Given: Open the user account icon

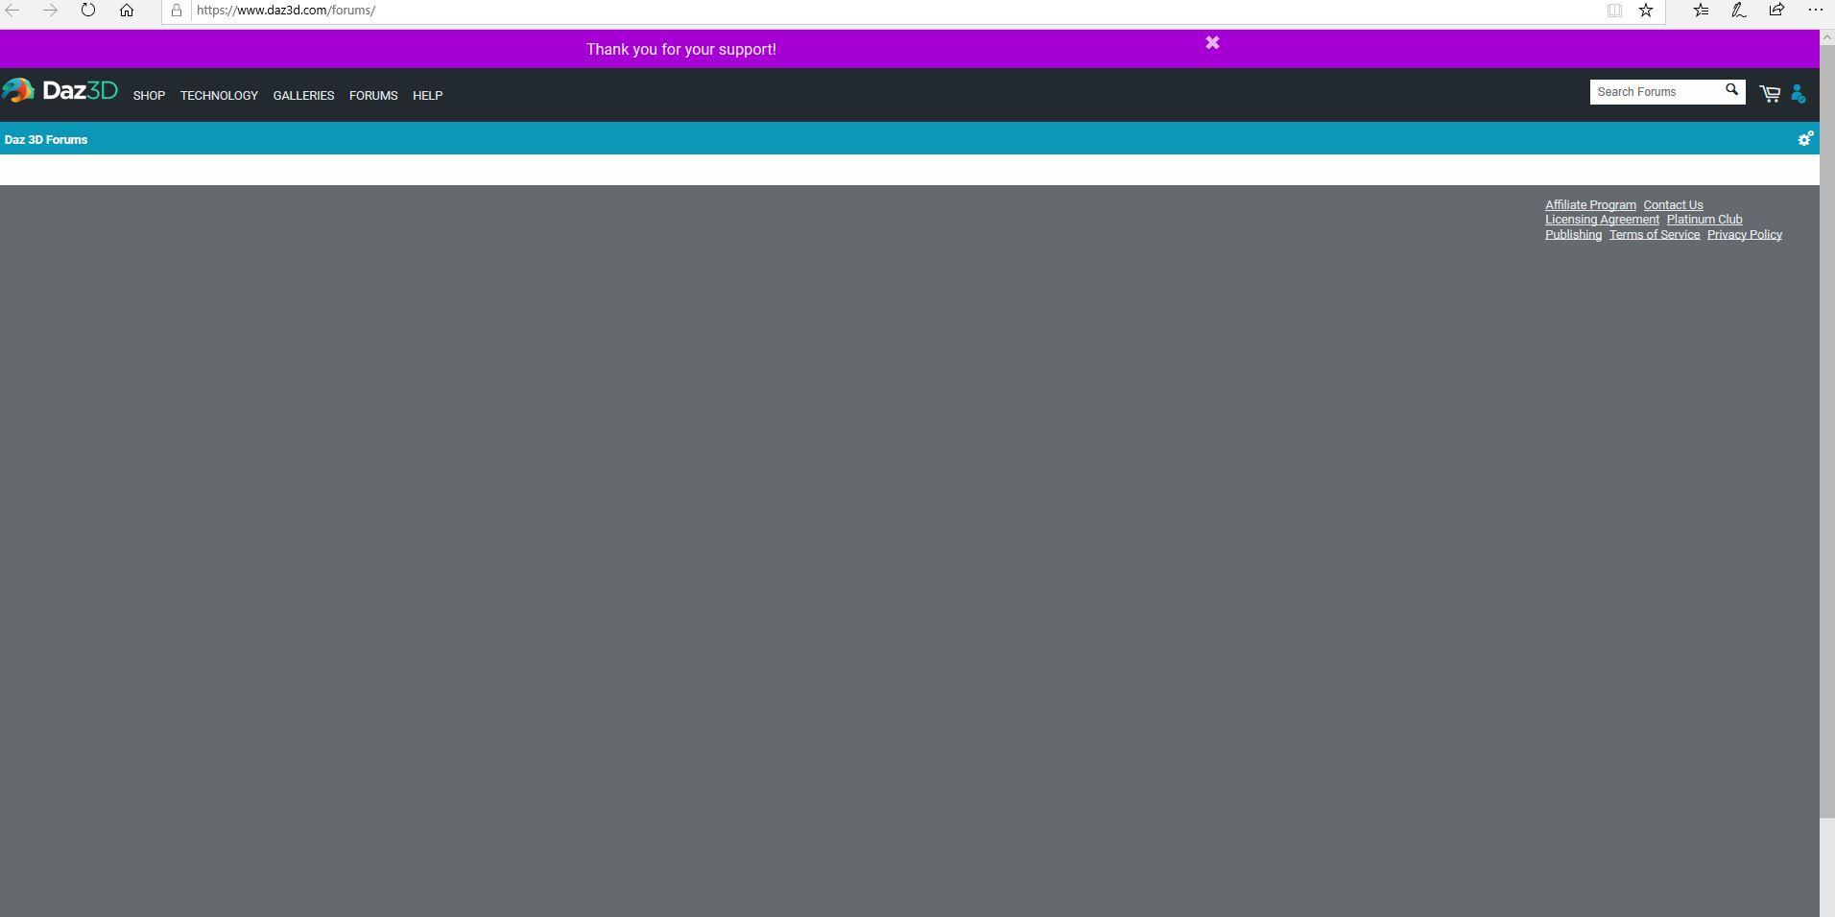Looking at the screenshot, I should point(1799,93).
